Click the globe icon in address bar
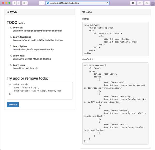Image resolution: width=155 pixels, height=150 pixels. [48, 3]
